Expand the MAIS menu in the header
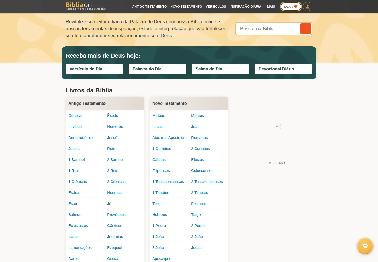Screen dimensions: 378x262 point(271,7)
